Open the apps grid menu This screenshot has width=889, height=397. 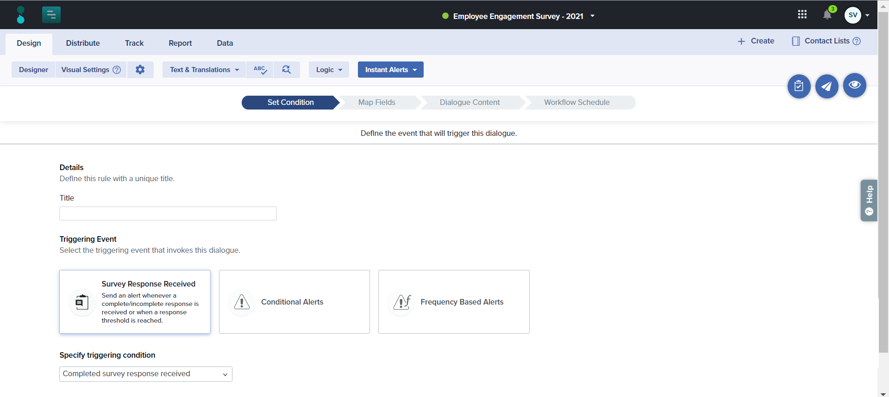[802, 15]
